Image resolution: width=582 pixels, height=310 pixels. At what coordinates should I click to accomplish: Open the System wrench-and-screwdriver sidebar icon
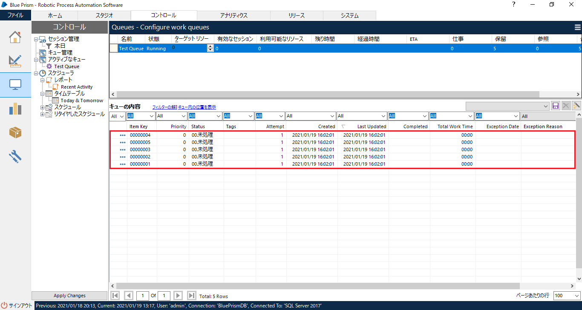tap(15, 156)
